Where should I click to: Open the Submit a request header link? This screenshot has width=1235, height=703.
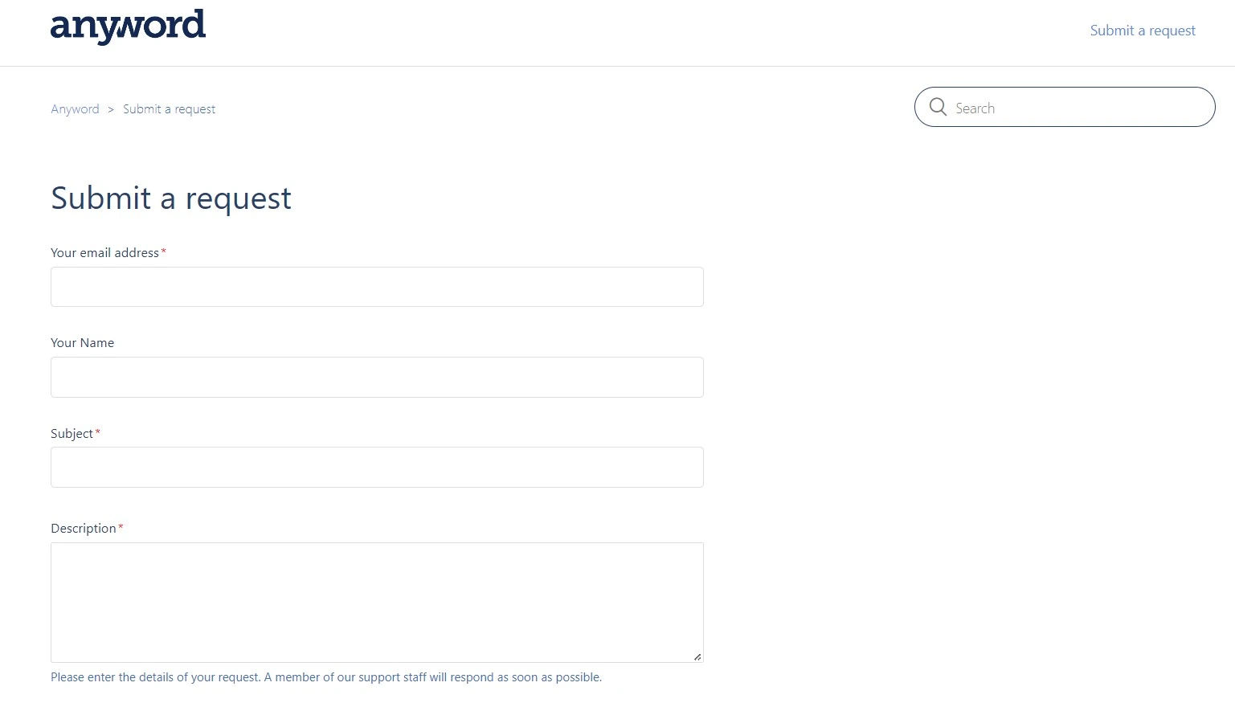(1143, 31)
